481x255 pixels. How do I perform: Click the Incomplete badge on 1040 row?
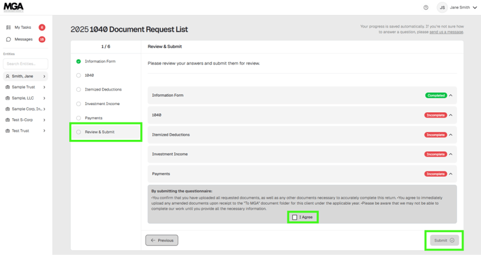435,115
